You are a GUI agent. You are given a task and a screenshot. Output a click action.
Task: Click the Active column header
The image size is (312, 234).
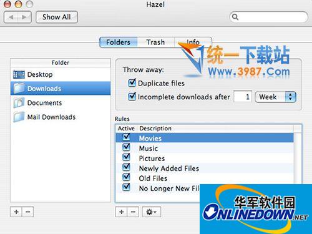click(x=126, y=129)
